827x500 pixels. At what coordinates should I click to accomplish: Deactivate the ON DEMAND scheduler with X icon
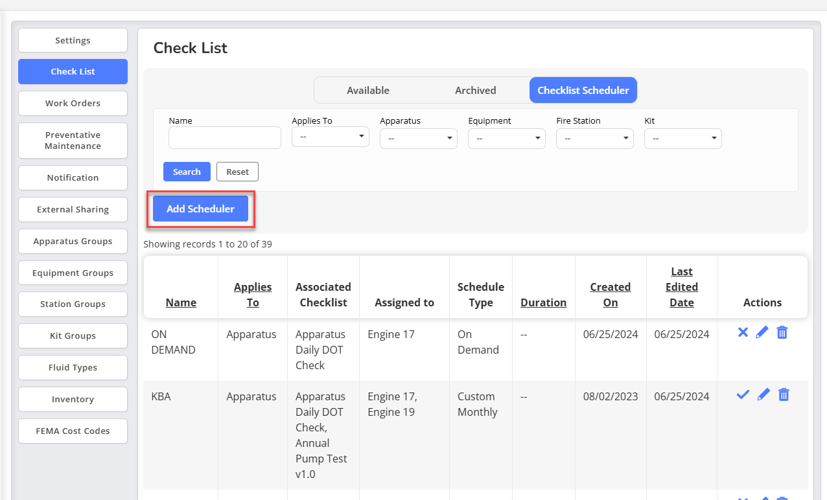tap(743, 332)
